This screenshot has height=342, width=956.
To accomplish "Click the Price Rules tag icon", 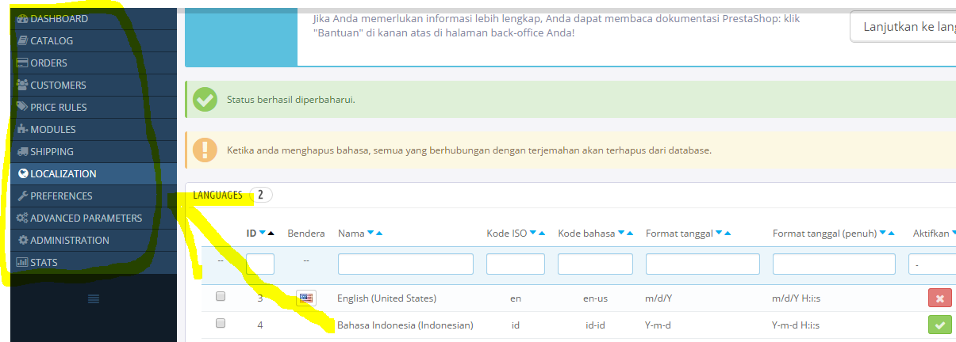I will [23, 107].
